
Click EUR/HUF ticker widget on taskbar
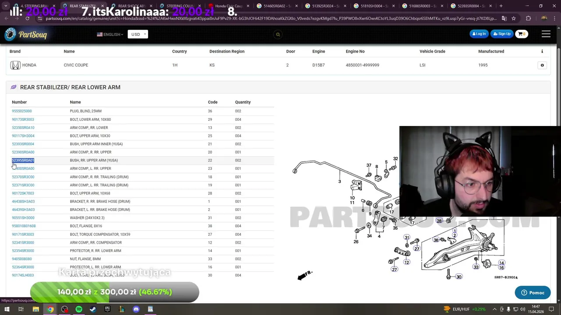coord(465,309)
